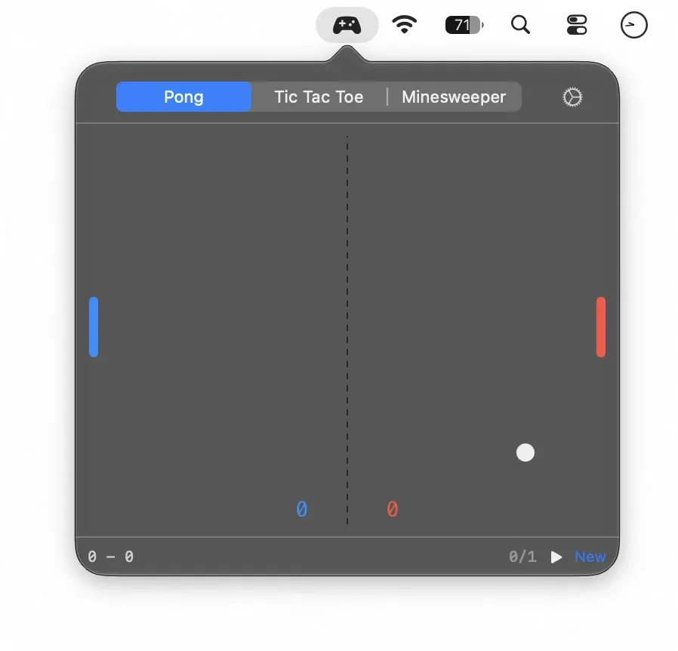Switch to the Tic Tac Toe tab

pyautogui.click(x=319, y=97)
